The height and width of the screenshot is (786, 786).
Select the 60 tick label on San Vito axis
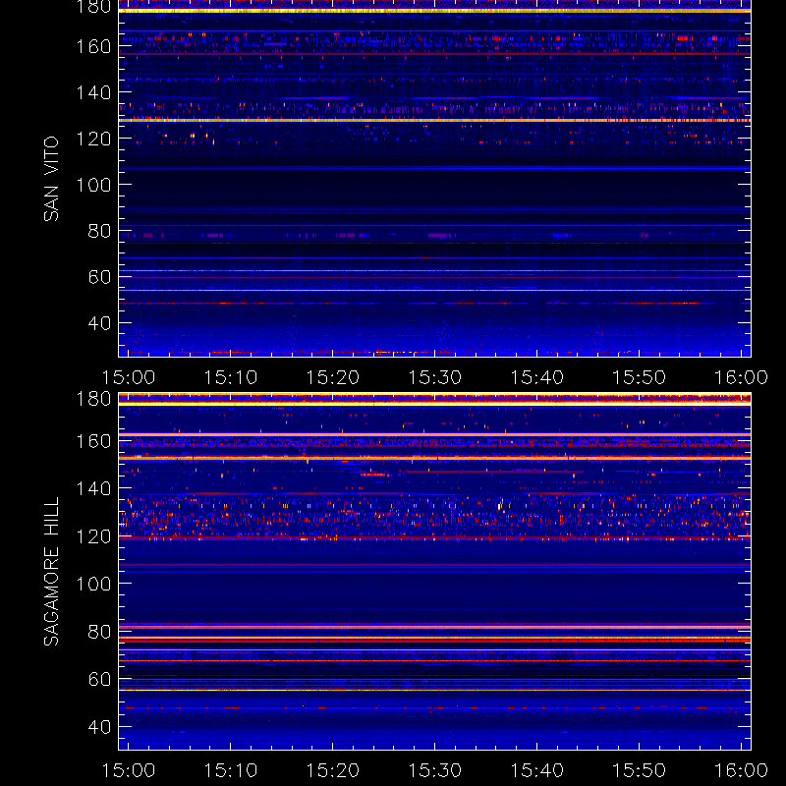99,277
